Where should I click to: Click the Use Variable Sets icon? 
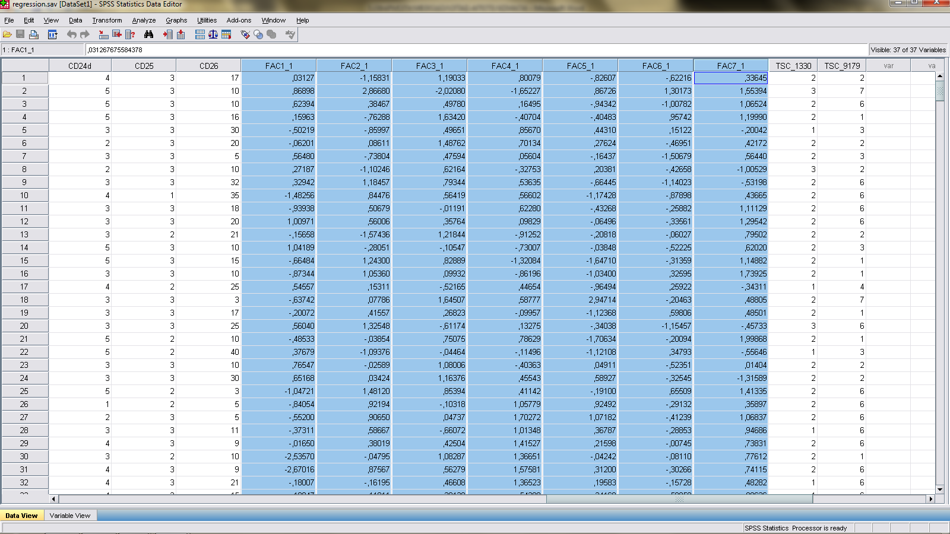258,34
